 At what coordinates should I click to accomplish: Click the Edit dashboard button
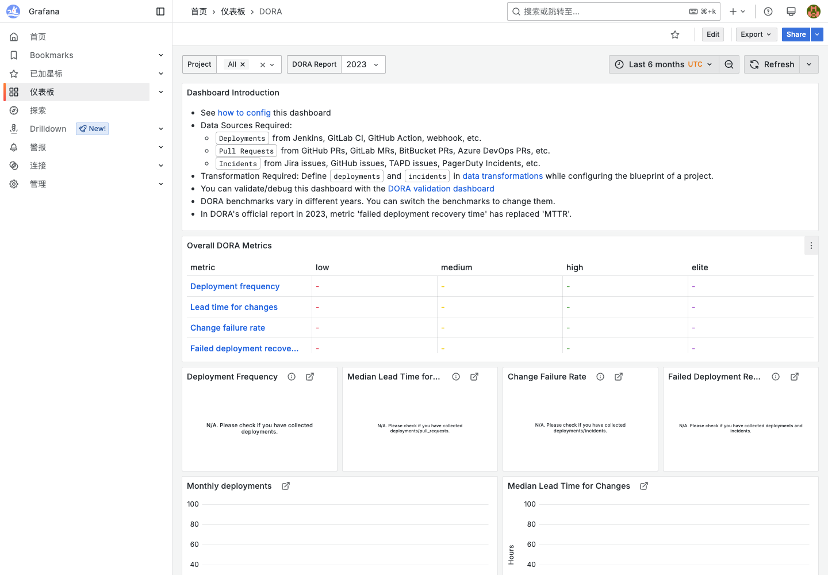(x=713, y=34)
